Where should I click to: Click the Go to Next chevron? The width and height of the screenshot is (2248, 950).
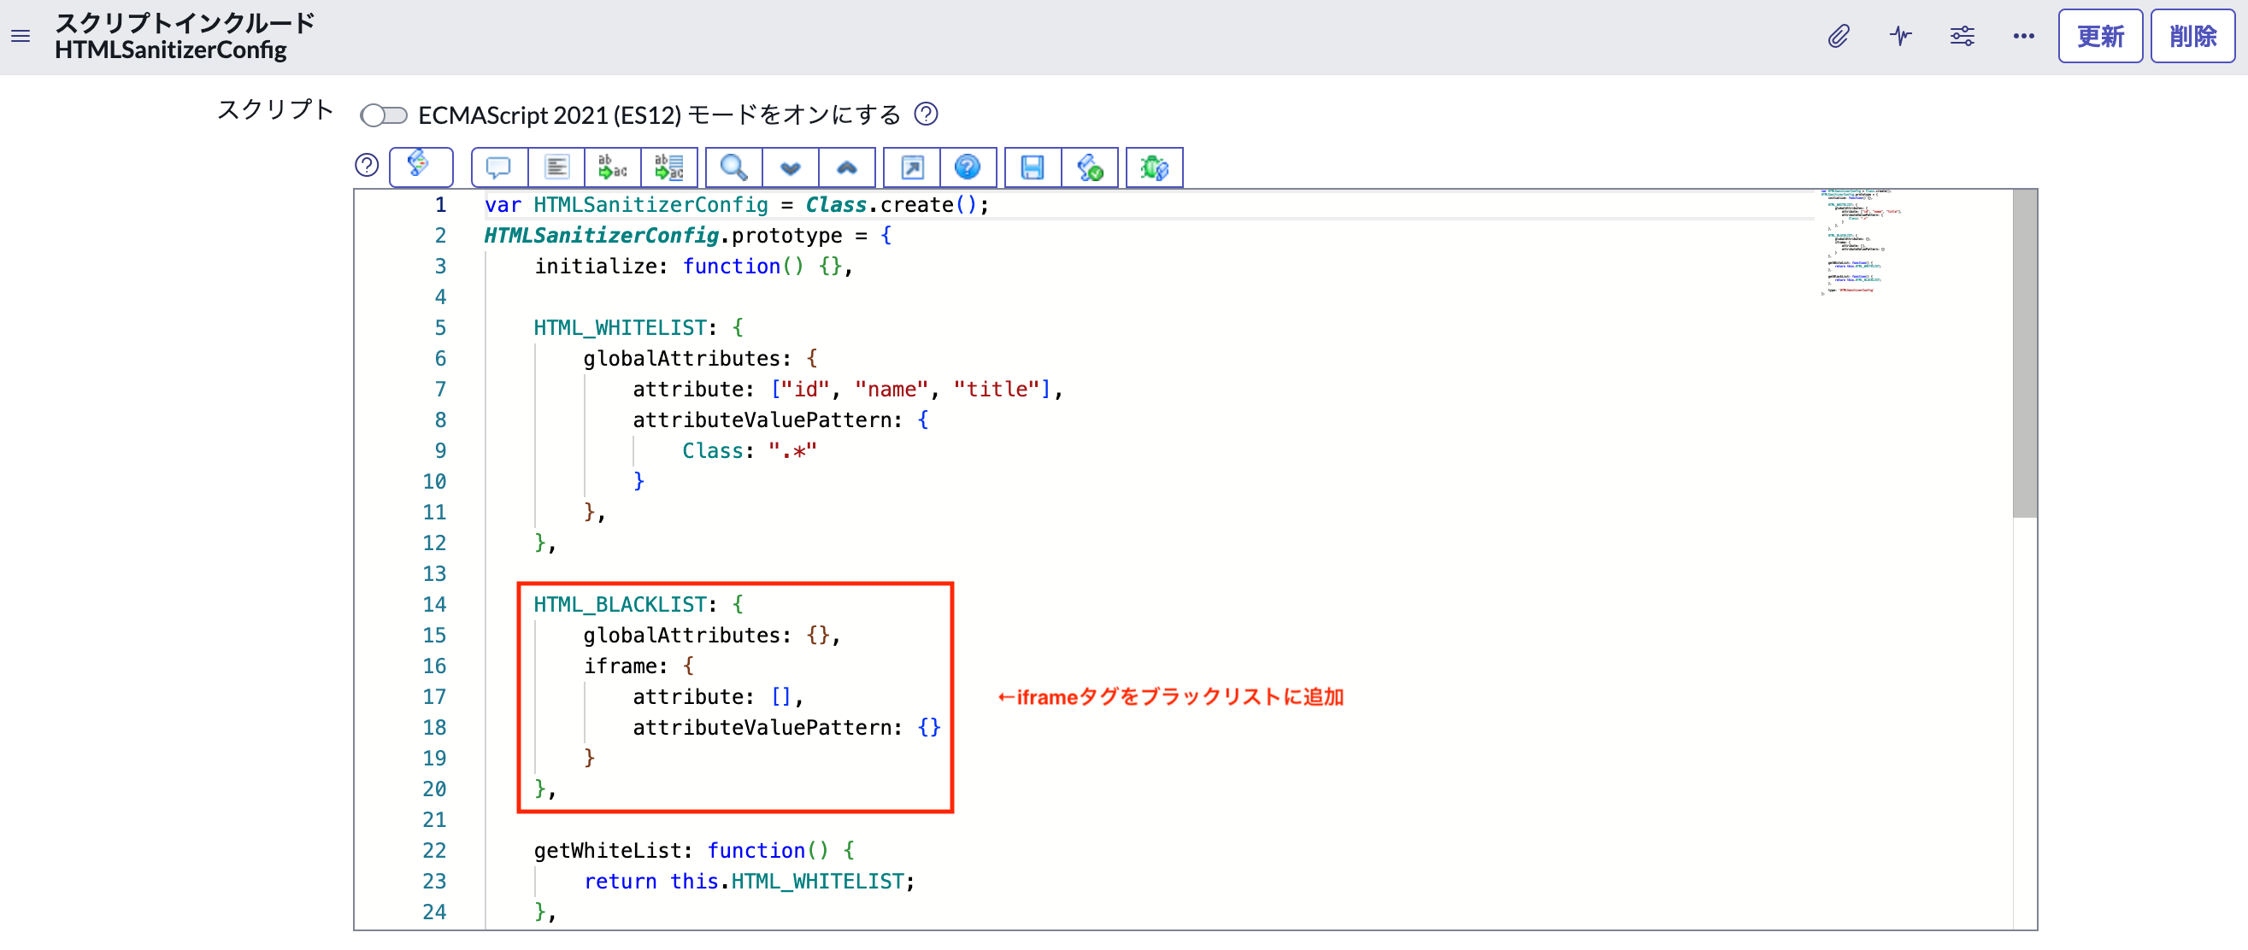point(790,167)
